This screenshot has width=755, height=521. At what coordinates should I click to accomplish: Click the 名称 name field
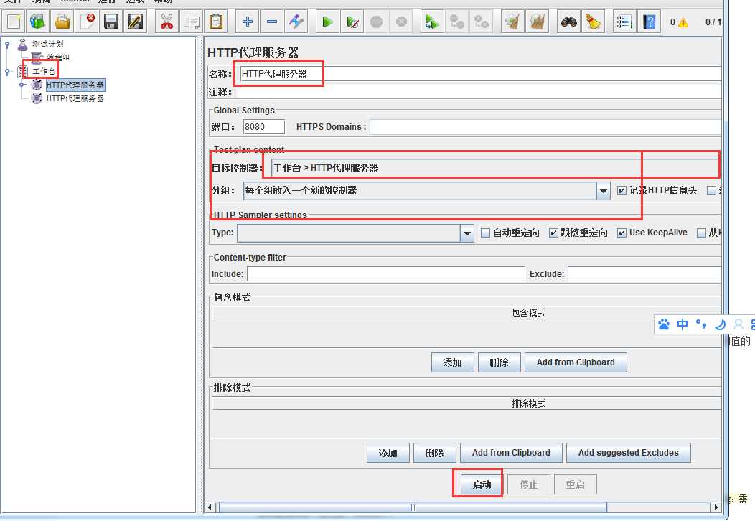(x=480, y=74)
